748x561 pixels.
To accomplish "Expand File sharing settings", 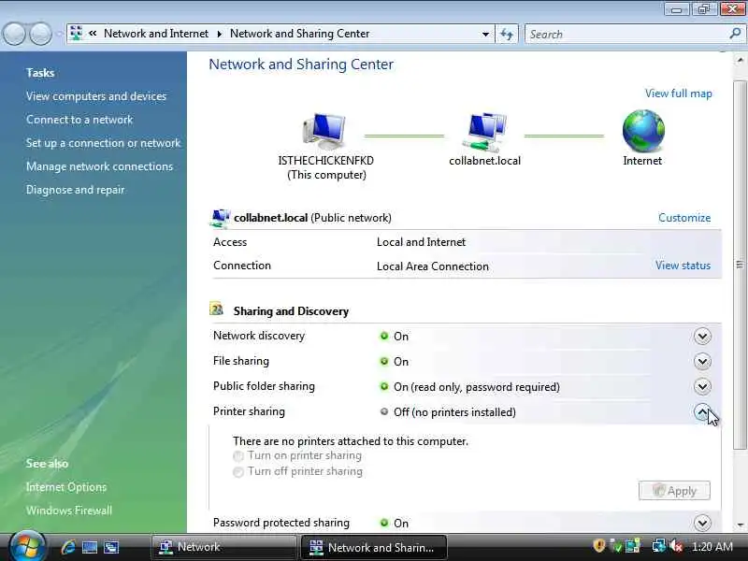I will pyautogui.click(x=702, y=362).
